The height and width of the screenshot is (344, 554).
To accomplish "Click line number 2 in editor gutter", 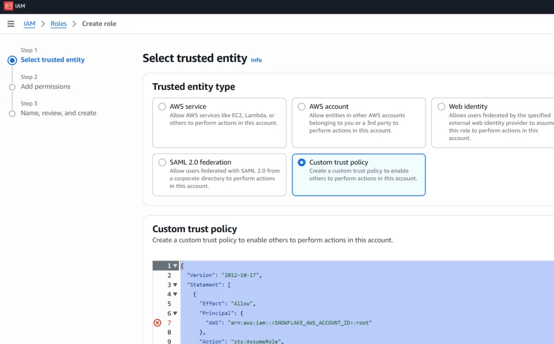I will (x=169, y=275).
